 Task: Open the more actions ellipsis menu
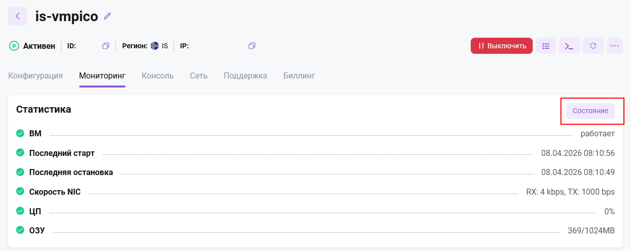[614, 46]
